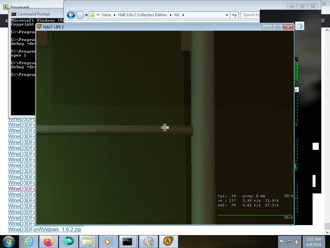Open Windows Explorer folders taskbar button
This screenshot has width=330, height=248.
[87, 242]
